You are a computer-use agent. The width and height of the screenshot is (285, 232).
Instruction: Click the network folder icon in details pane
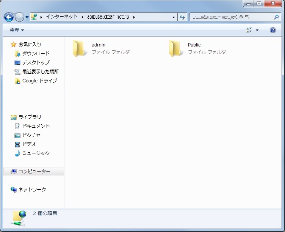(x=19, y=218)
